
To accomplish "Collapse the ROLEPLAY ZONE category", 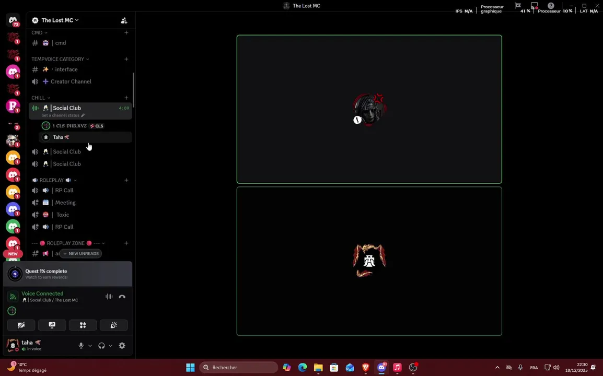I will [x=68, y=243].
